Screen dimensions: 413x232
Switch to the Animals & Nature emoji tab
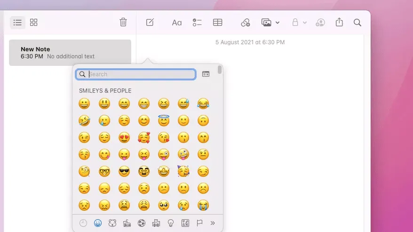tap(112, 223)
